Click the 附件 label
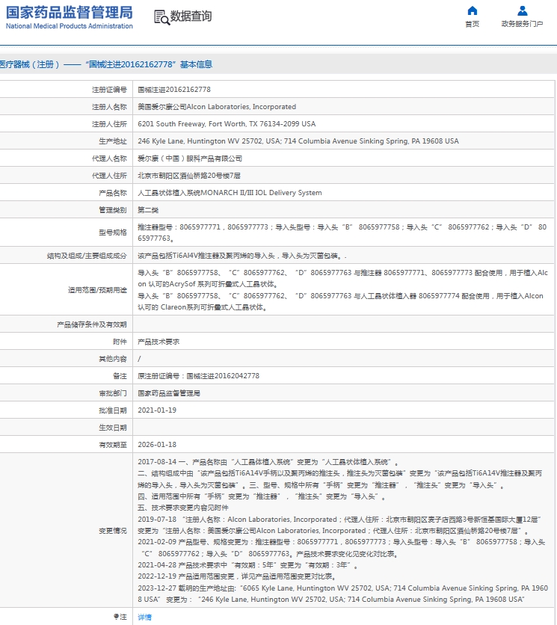Viewport: 557px width, 625px height. pos(120,342)
